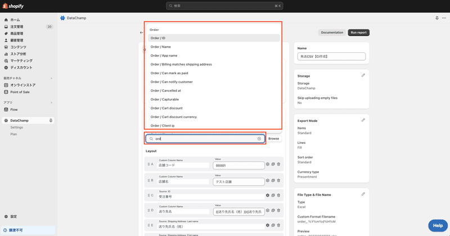Expand 販売チャネル section chevron
The image size is (450, 236).
click(51, 78)
